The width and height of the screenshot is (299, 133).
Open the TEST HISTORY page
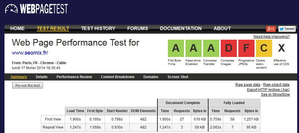98,29
